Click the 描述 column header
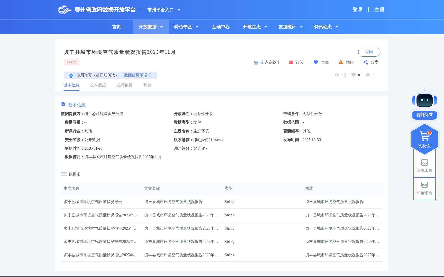444x277 pixels. click(x=309, y=189)
